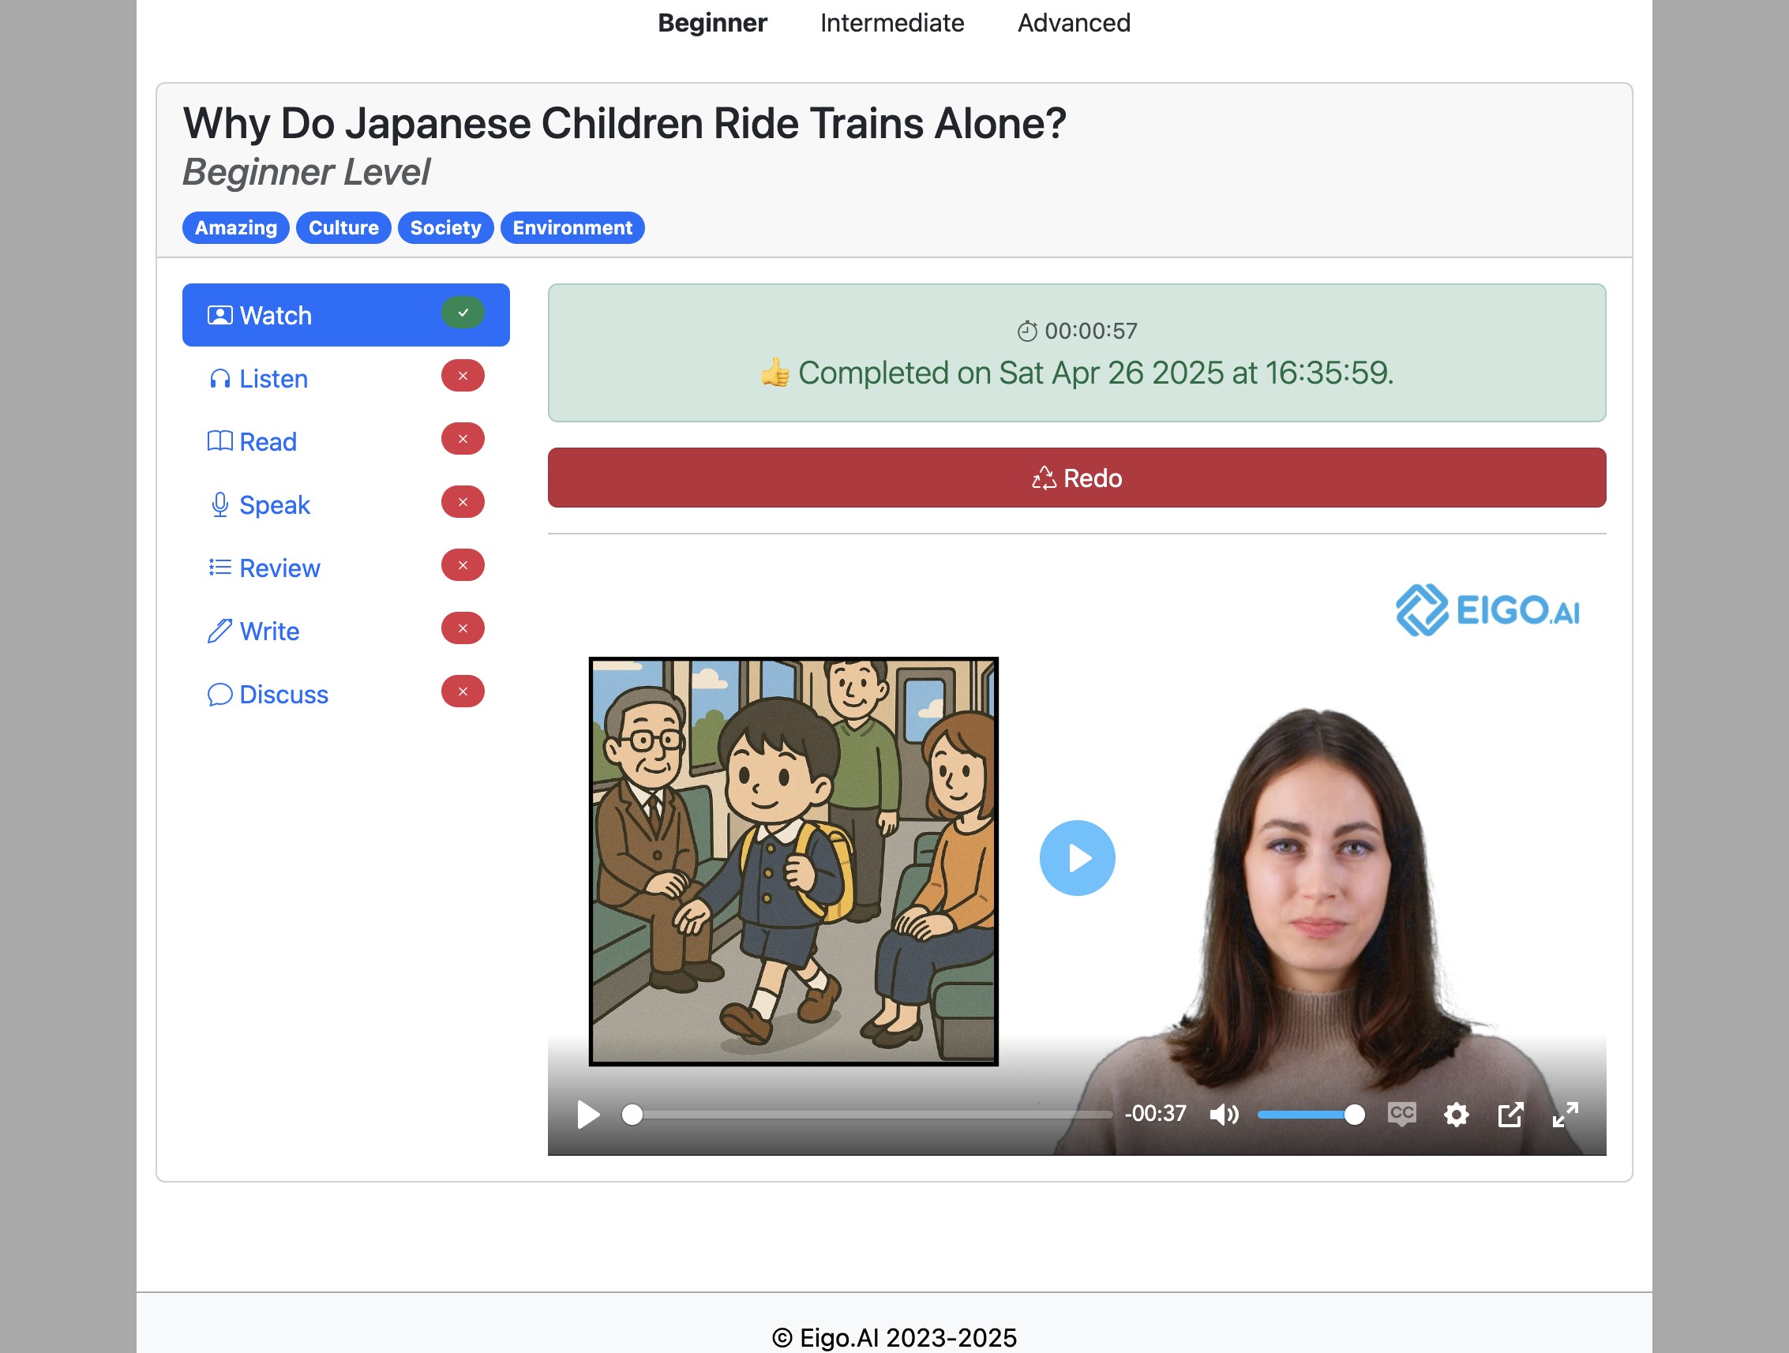Click the red incomplete badge next to Listen
Screen dimensions: 1789x1353
pyautogui.click(x=463, y=376)
